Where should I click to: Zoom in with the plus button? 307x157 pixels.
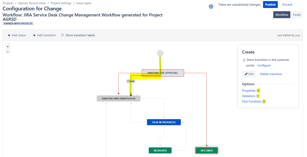tap(8, 47)
